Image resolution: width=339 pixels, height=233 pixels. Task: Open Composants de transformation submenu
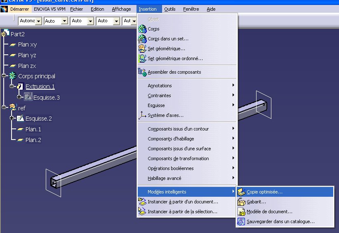(187, 158)
